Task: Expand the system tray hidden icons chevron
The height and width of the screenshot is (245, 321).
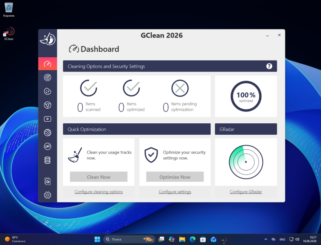Action: (265, 239)
